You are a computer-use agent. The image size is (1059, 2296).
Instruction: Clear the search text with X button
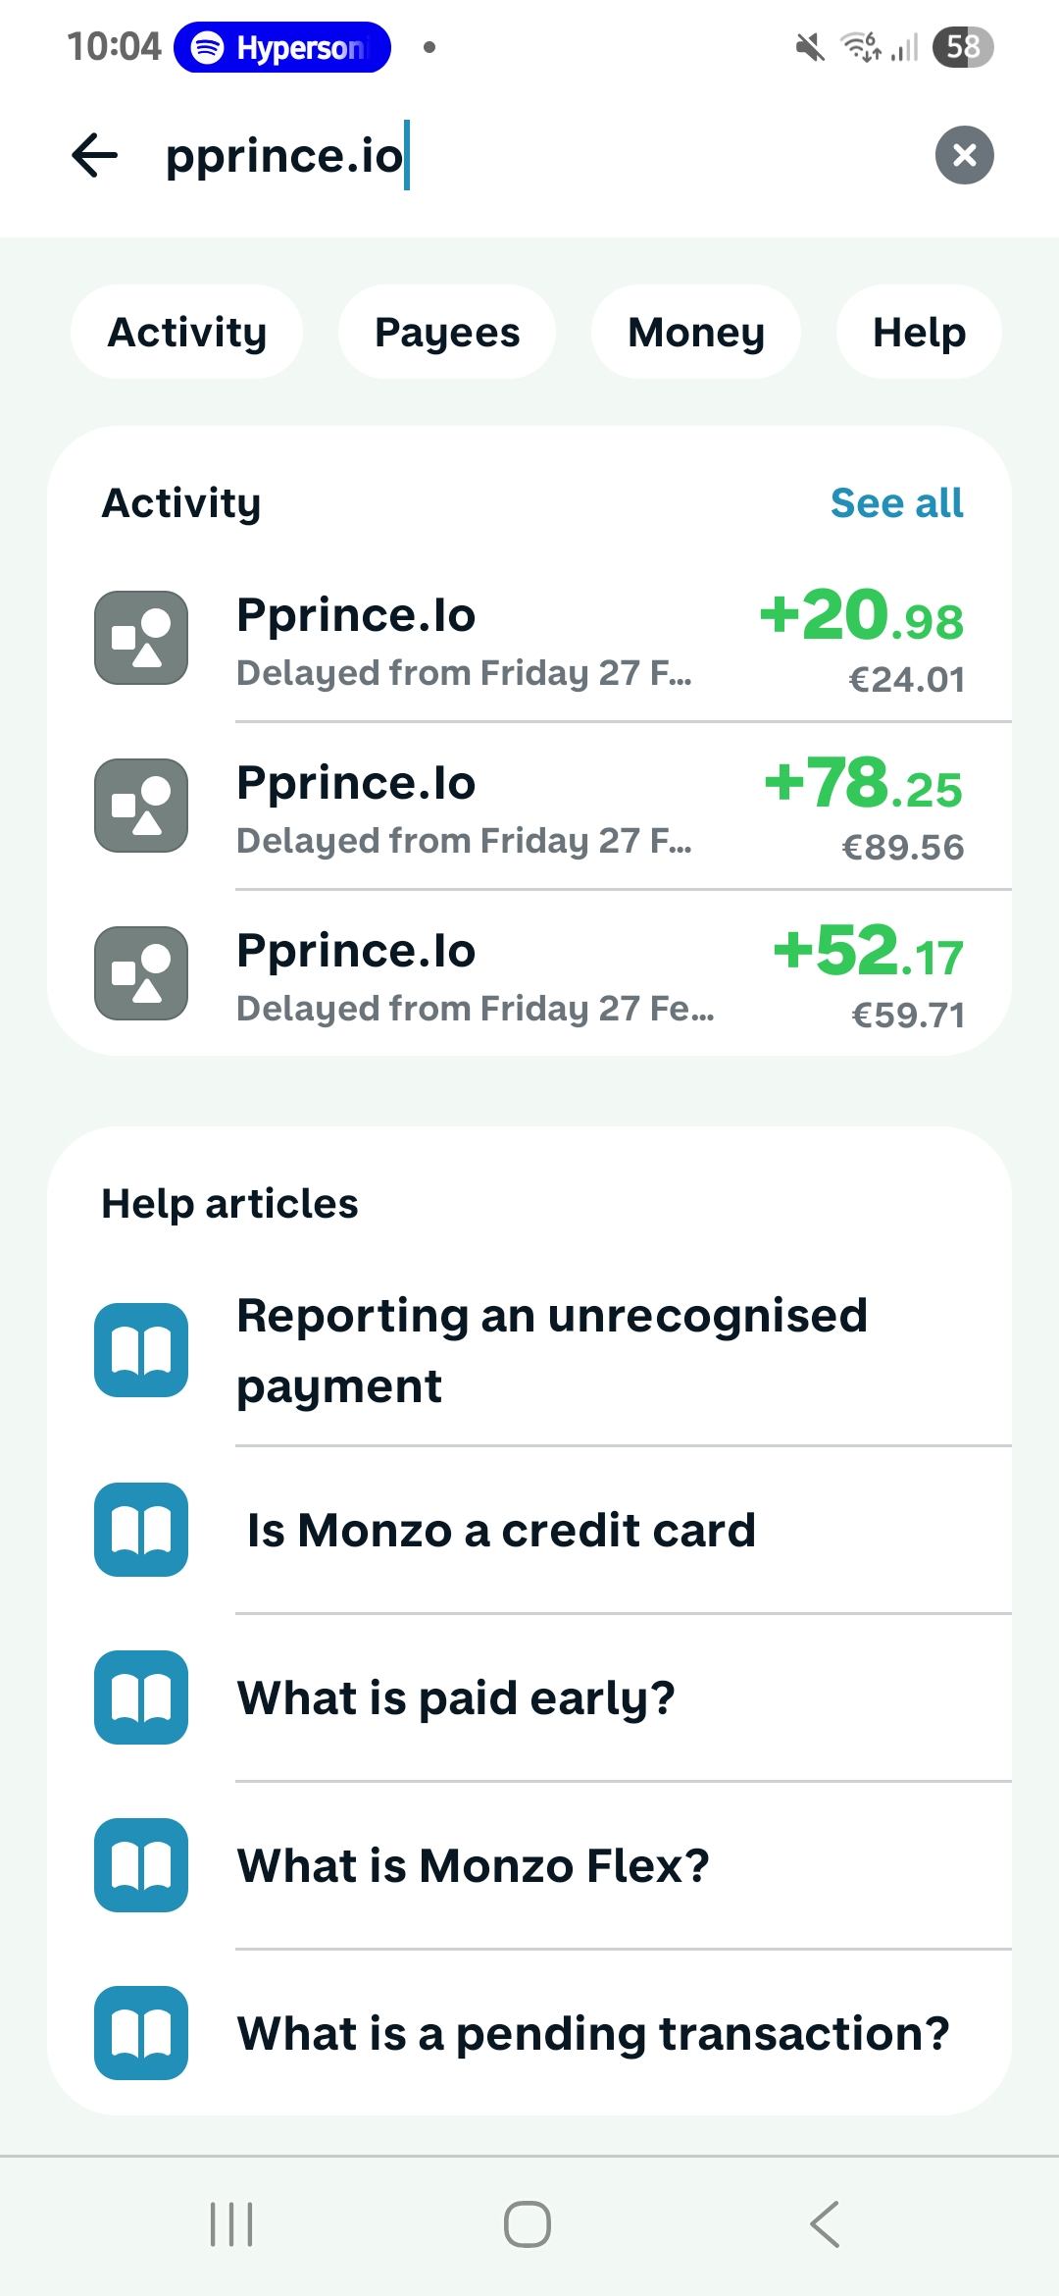tap(964, 156)
